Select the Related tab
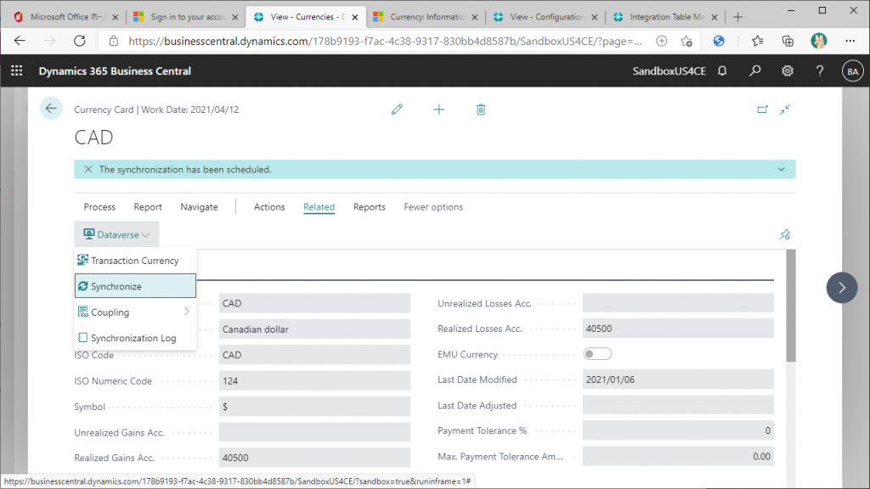870x489 pixels. tap(319, 207)
